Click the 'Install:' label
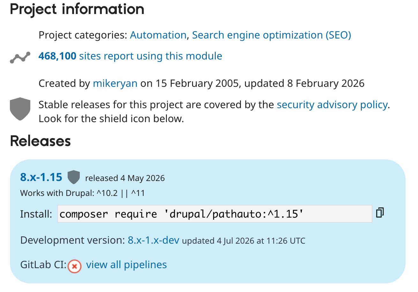The width and height of the screenshot is (418, 292). click(36, 214)
